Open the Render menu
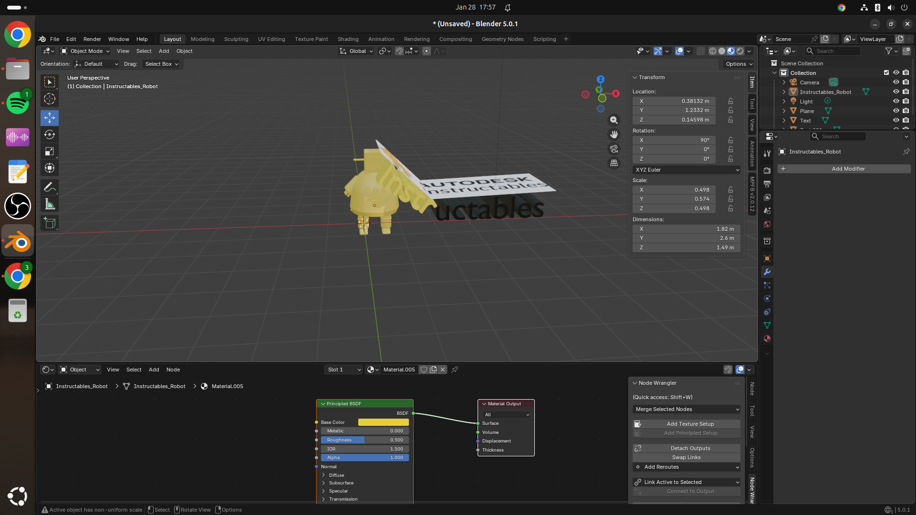 coord(92,39)
